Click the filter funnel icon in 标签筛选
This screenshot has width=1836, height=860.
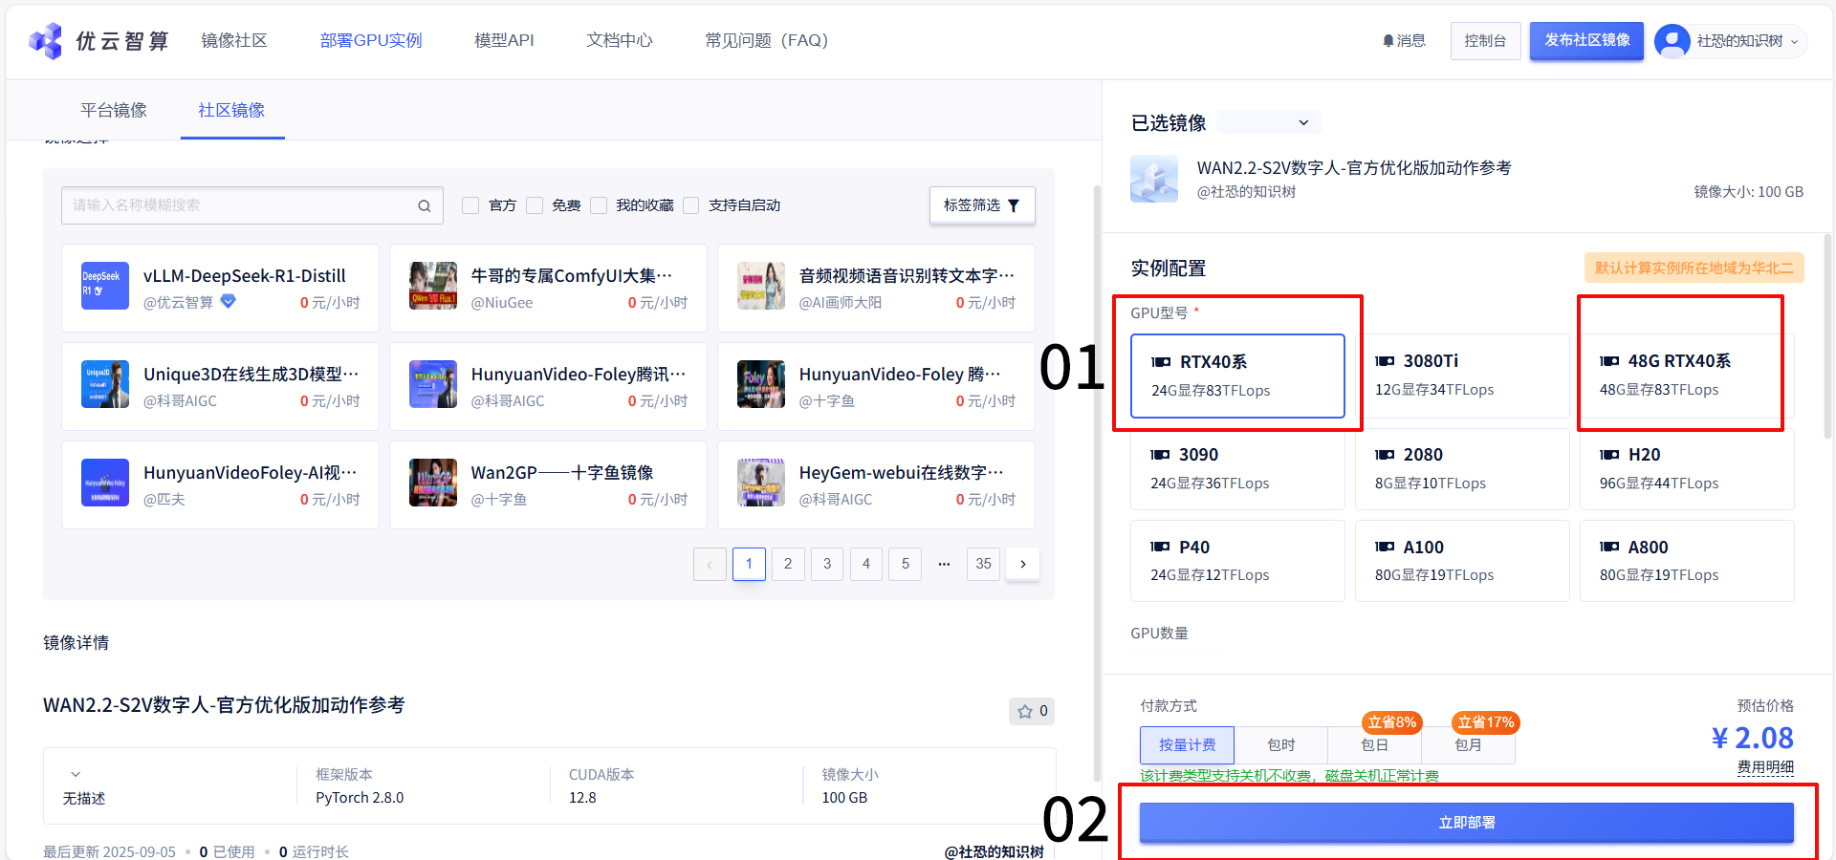(1014, 205)
